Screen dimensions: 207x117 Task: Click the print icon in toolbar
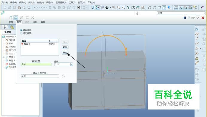pyautogui.click(x=19, y=7)
